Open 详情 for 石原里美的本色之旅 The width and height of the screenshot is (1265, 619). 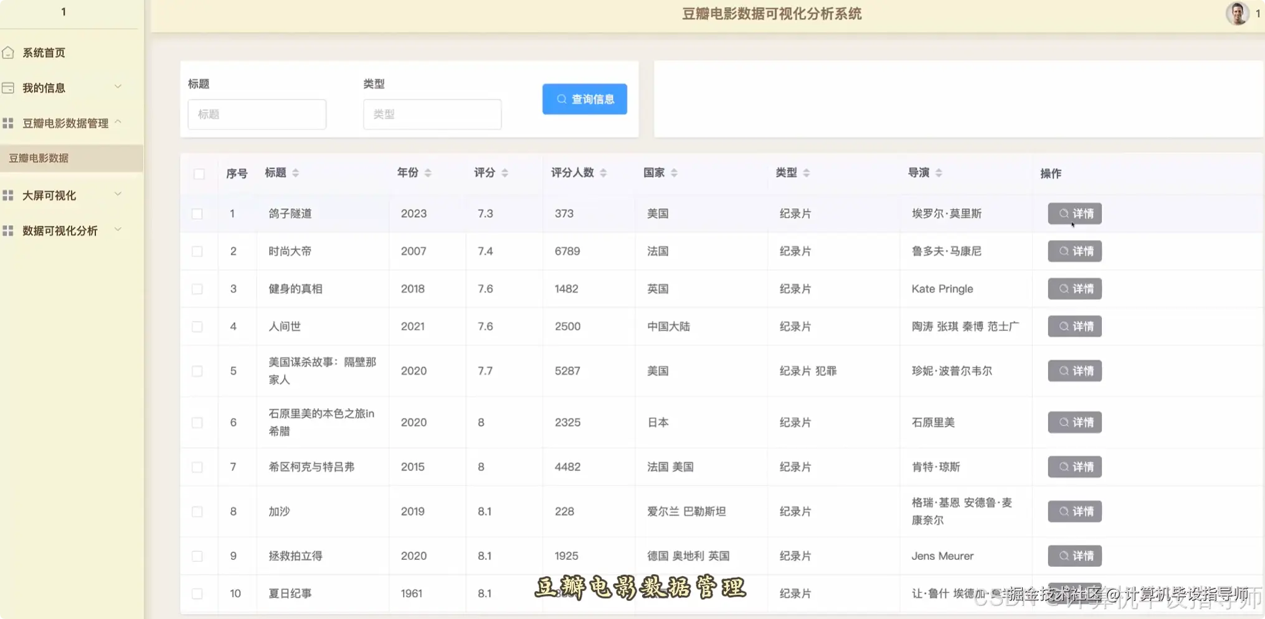coord(1074,422)
